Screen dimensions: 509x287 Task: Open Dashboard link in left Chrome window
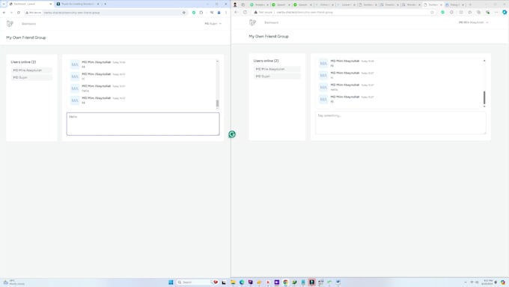29,24
